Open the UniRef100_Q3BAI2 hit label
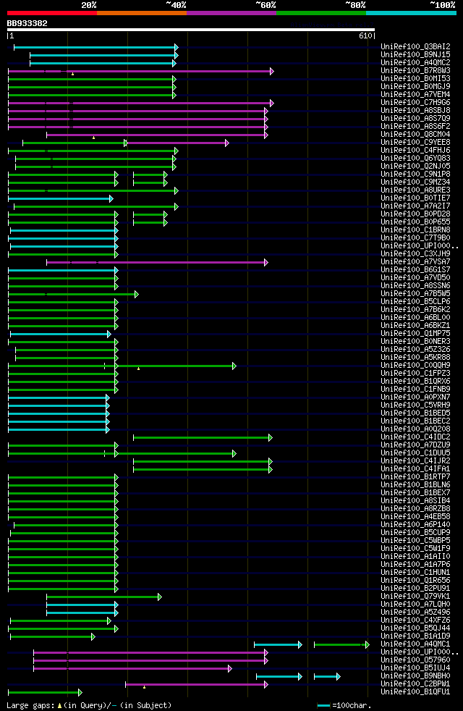Image resolution: width=463 pixels, height=711 pixels. [x=415, y=47]
